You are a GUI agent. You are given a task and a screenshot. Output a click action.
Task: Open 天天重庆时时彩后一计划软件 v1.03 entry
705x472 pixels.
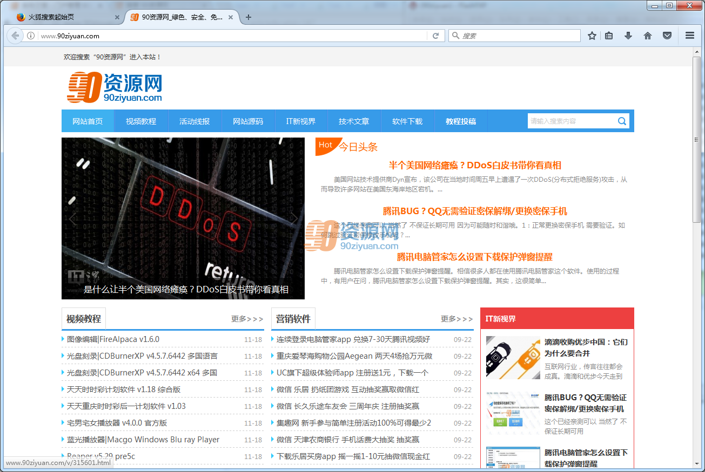point(126,406)
